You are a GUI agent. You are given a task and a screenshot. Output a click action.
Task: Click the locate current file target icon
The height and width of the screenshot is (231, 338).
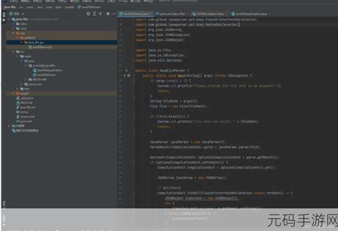[x=88, y=14]
